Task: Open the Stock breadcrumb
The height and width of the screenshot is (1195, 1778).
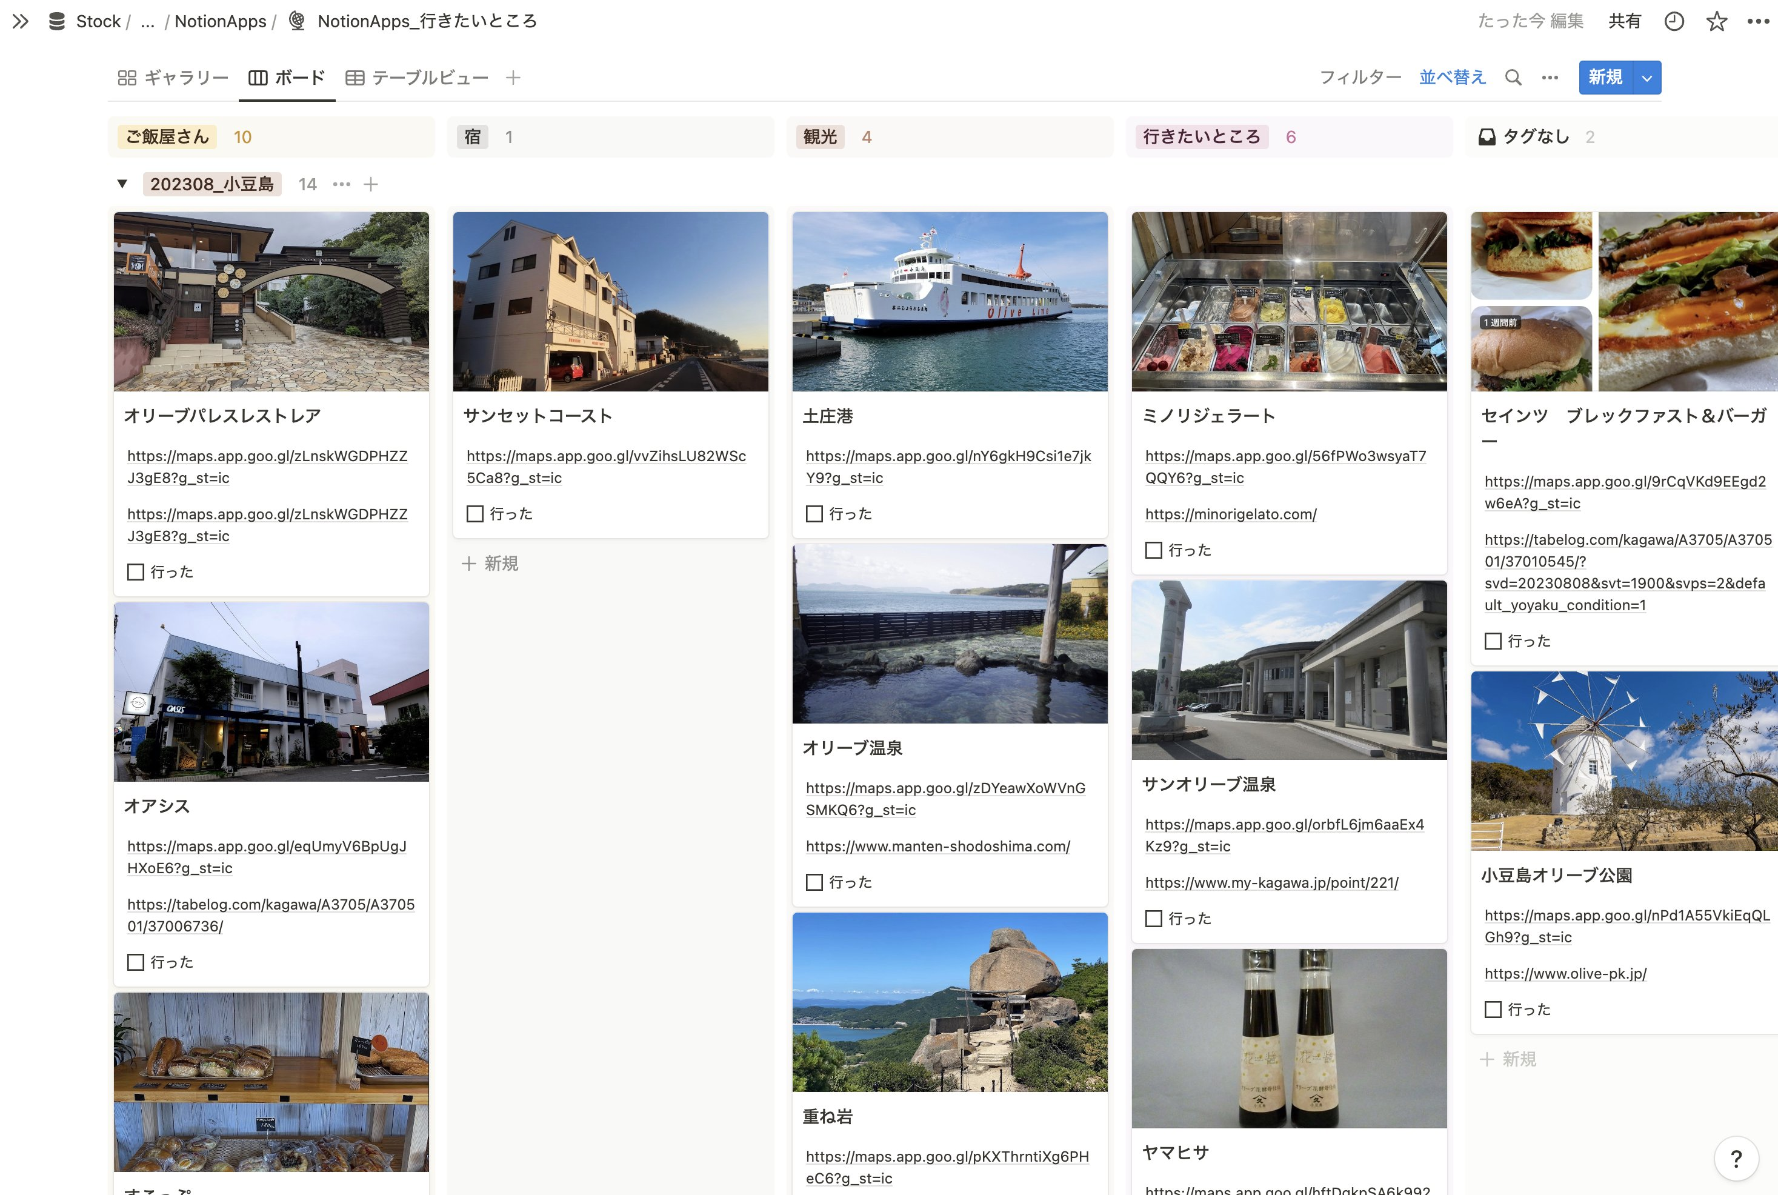Action: (98, 21)
